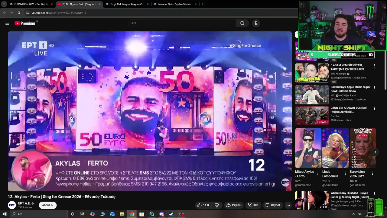Click the video player to pause
This screenshot has width=387, height=218.
[x=150, y=111]
